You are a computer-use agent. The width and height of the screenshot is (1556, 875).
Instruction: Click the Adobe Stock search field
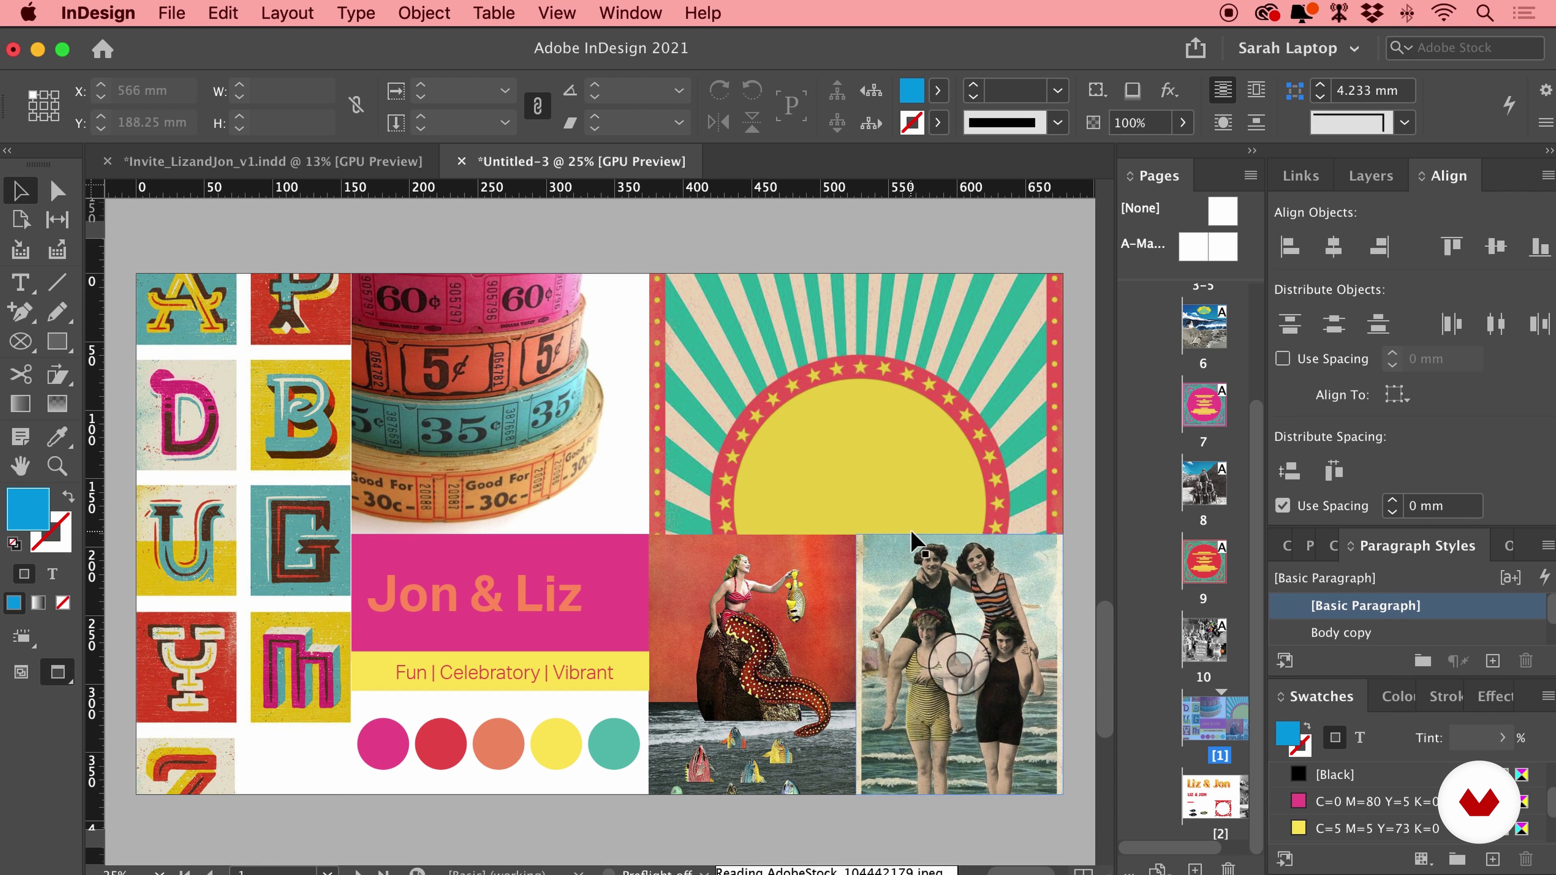[x=1464, y=48]
